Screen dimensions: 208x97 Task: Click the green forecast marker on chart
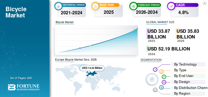coord(134,30)
